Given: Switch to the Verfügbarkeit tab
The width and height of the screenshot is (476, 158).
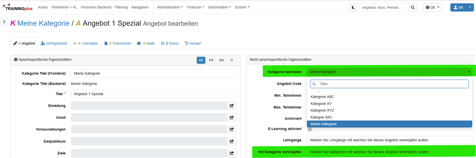Looking at the screenshot, I should (54, 43).
